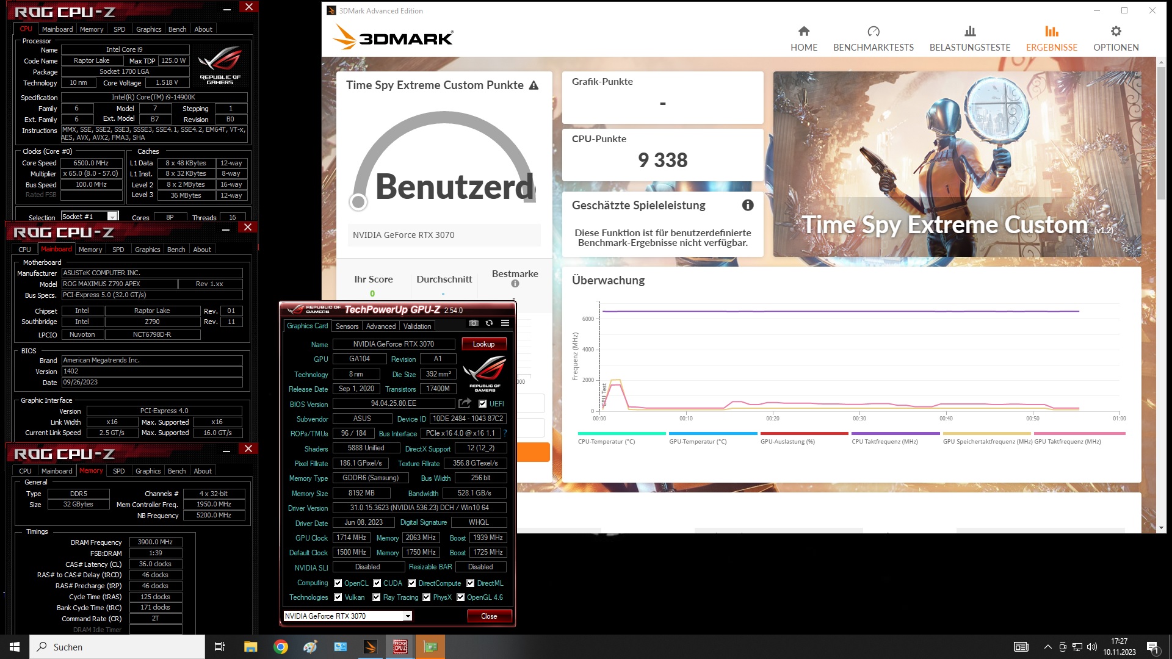Open BELASTUNGSTESTE stress tests in 3DMark
1172x659 pixels.
tap(969, 39)
